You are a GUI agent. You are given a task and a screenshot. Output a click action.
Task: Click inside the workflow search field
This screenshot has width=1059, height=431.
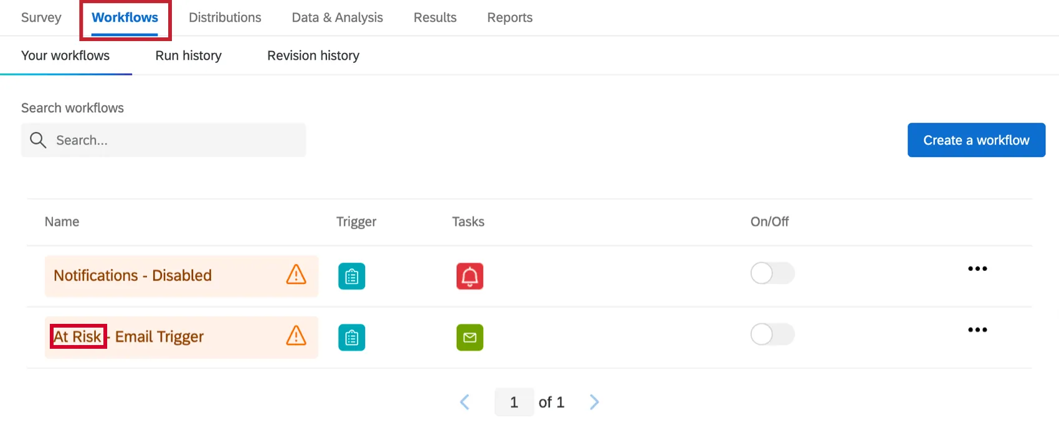point(162,140)
